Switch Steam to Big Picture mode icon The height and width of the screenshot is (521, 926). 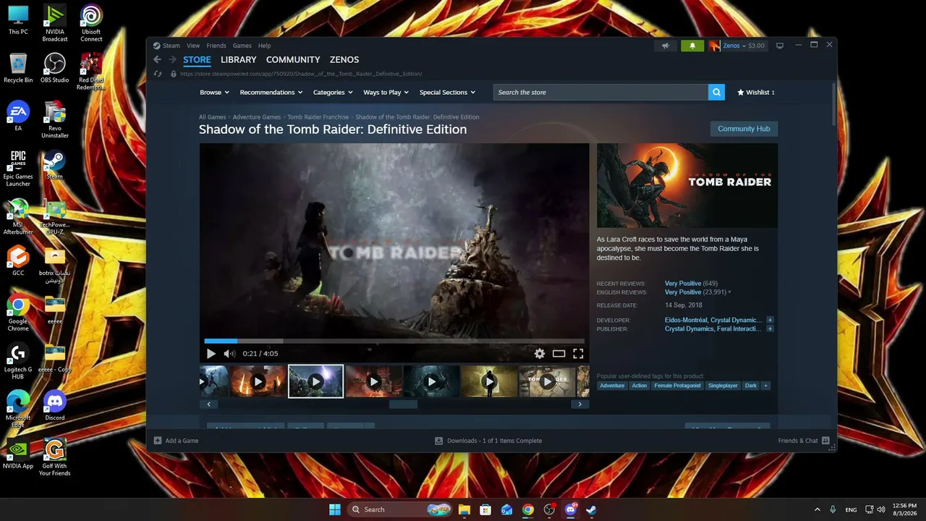pyautogui.click(x=780, y=46)
